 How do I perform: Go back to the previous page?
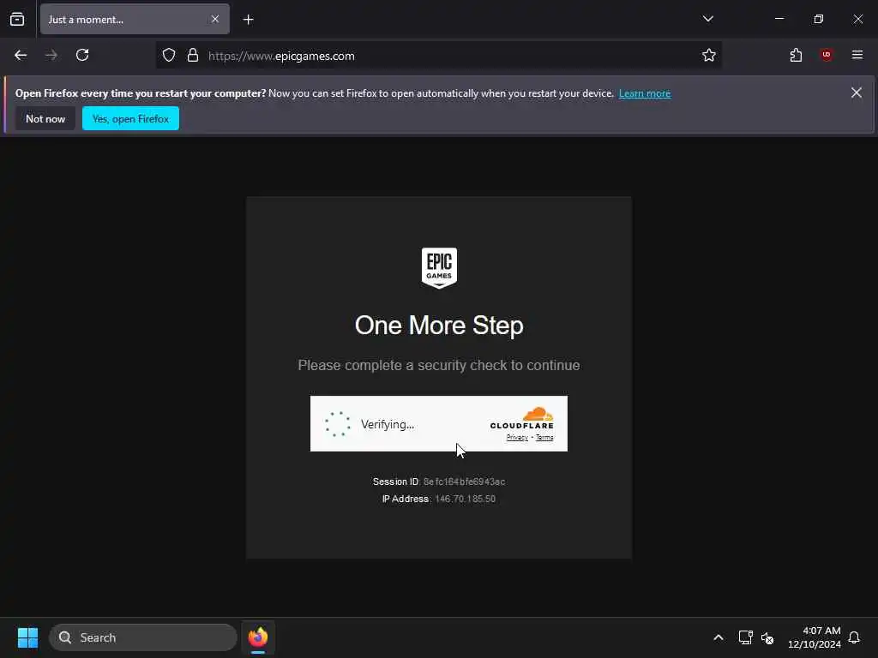click(21, 55)
